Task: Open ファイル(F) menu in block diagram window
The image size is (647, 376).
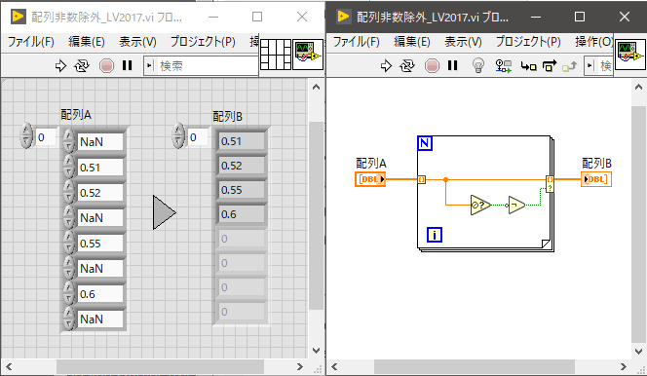Action: point(357,42)
